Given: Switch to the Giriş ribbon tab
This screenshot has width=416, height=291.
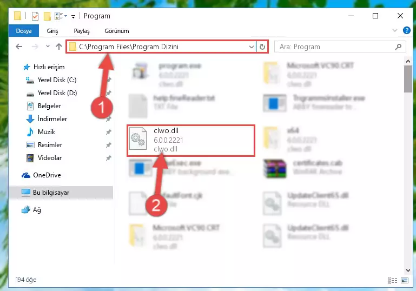Looking at the screenshot, I should [52, 31].
